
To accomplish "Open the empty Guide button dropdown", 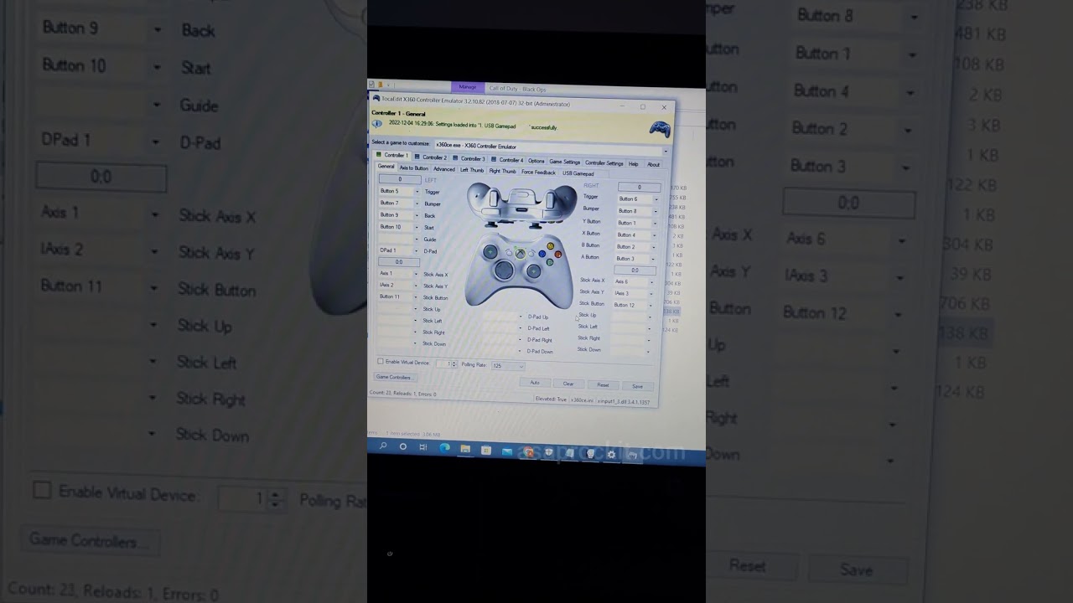I will tap(399, 238).
